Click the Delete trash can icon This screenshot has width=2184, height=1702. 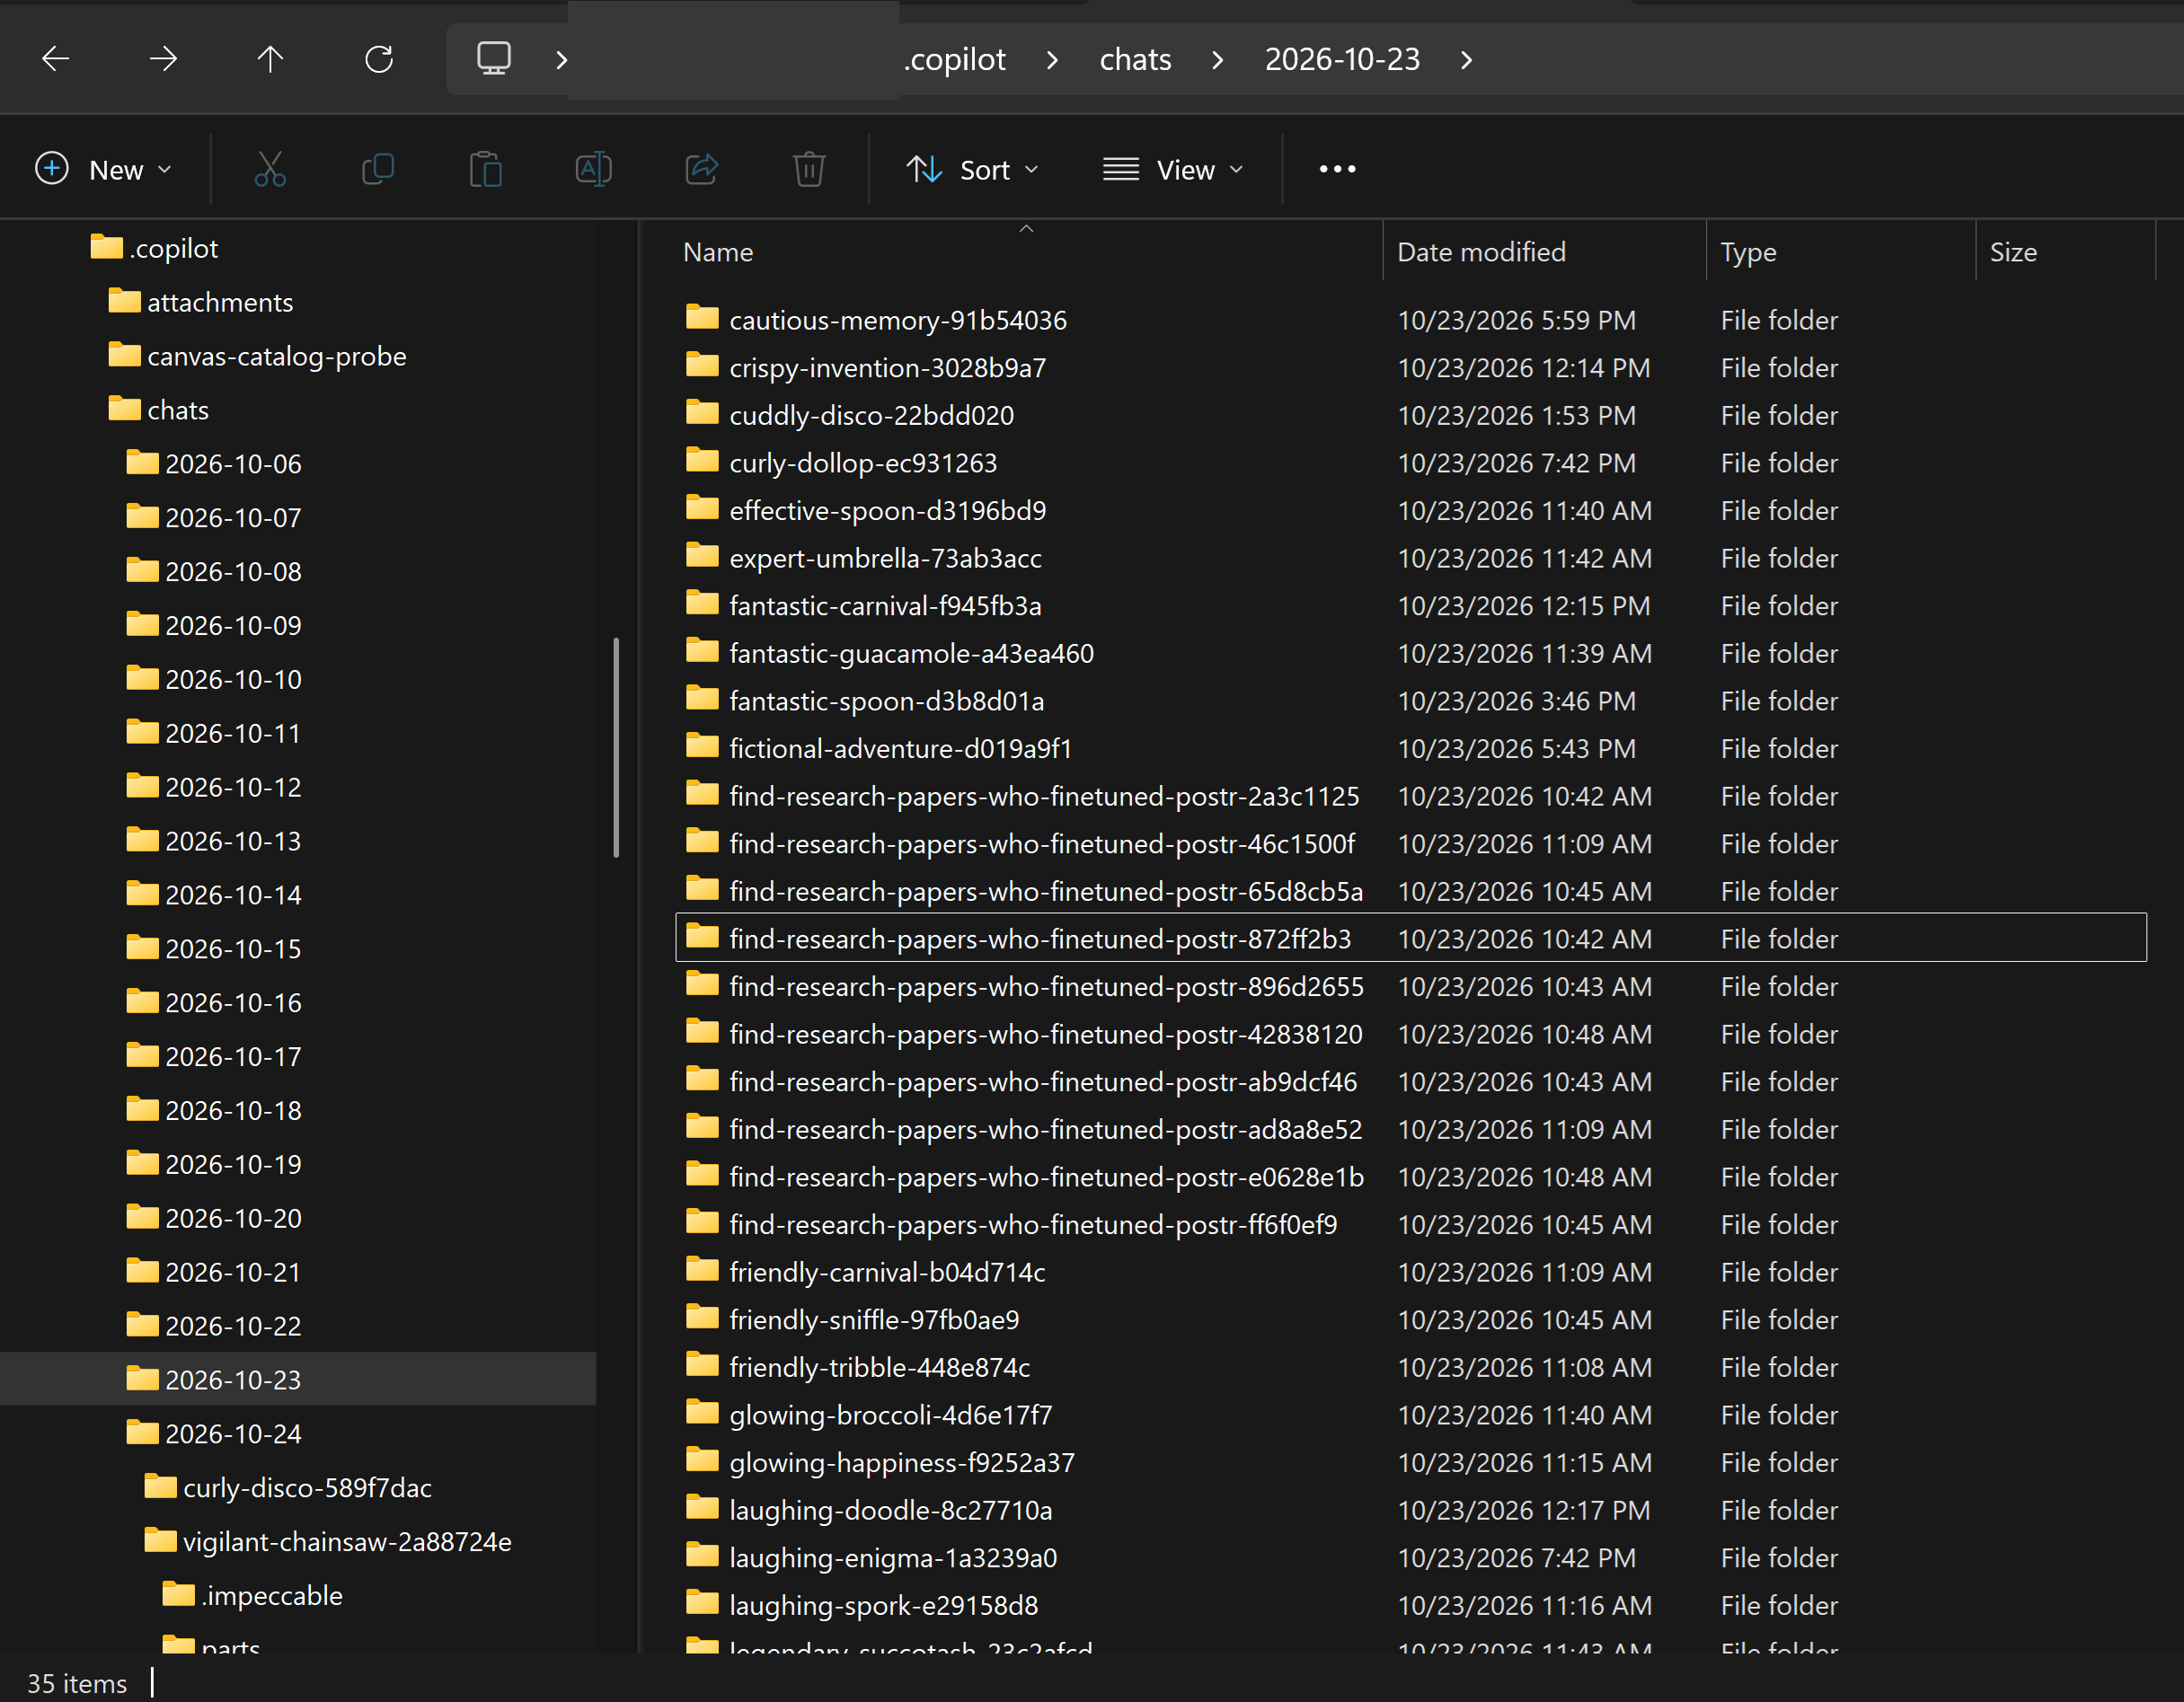click(x=809, y=169)
